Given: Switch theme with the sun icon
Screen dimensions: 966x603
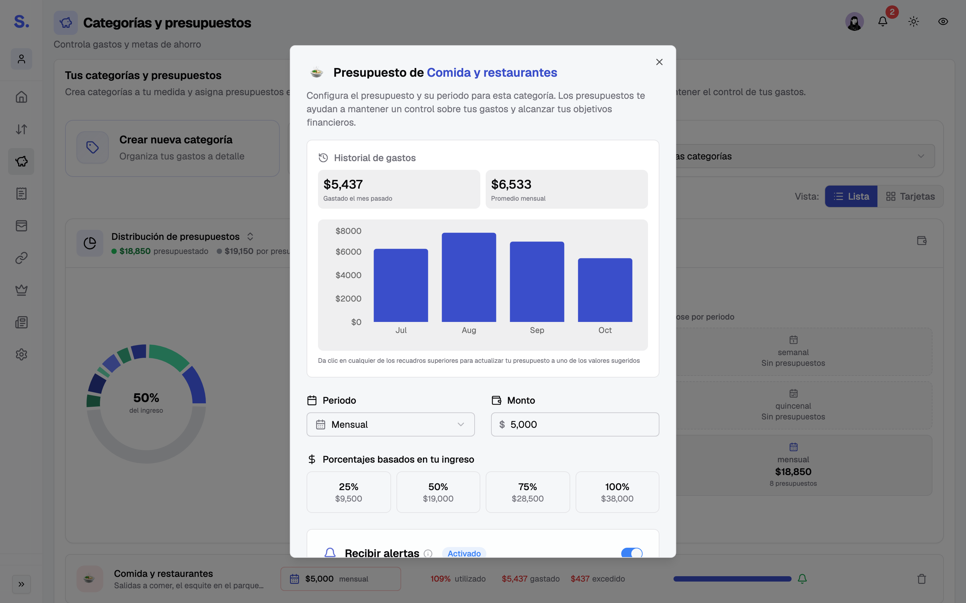Looking at the screenshot, I should (914, 21).
